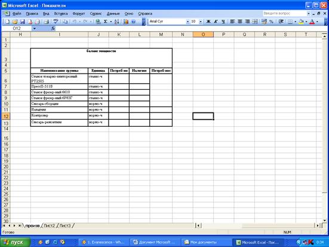Expand the font size 10 dropdown

(201, 22)
